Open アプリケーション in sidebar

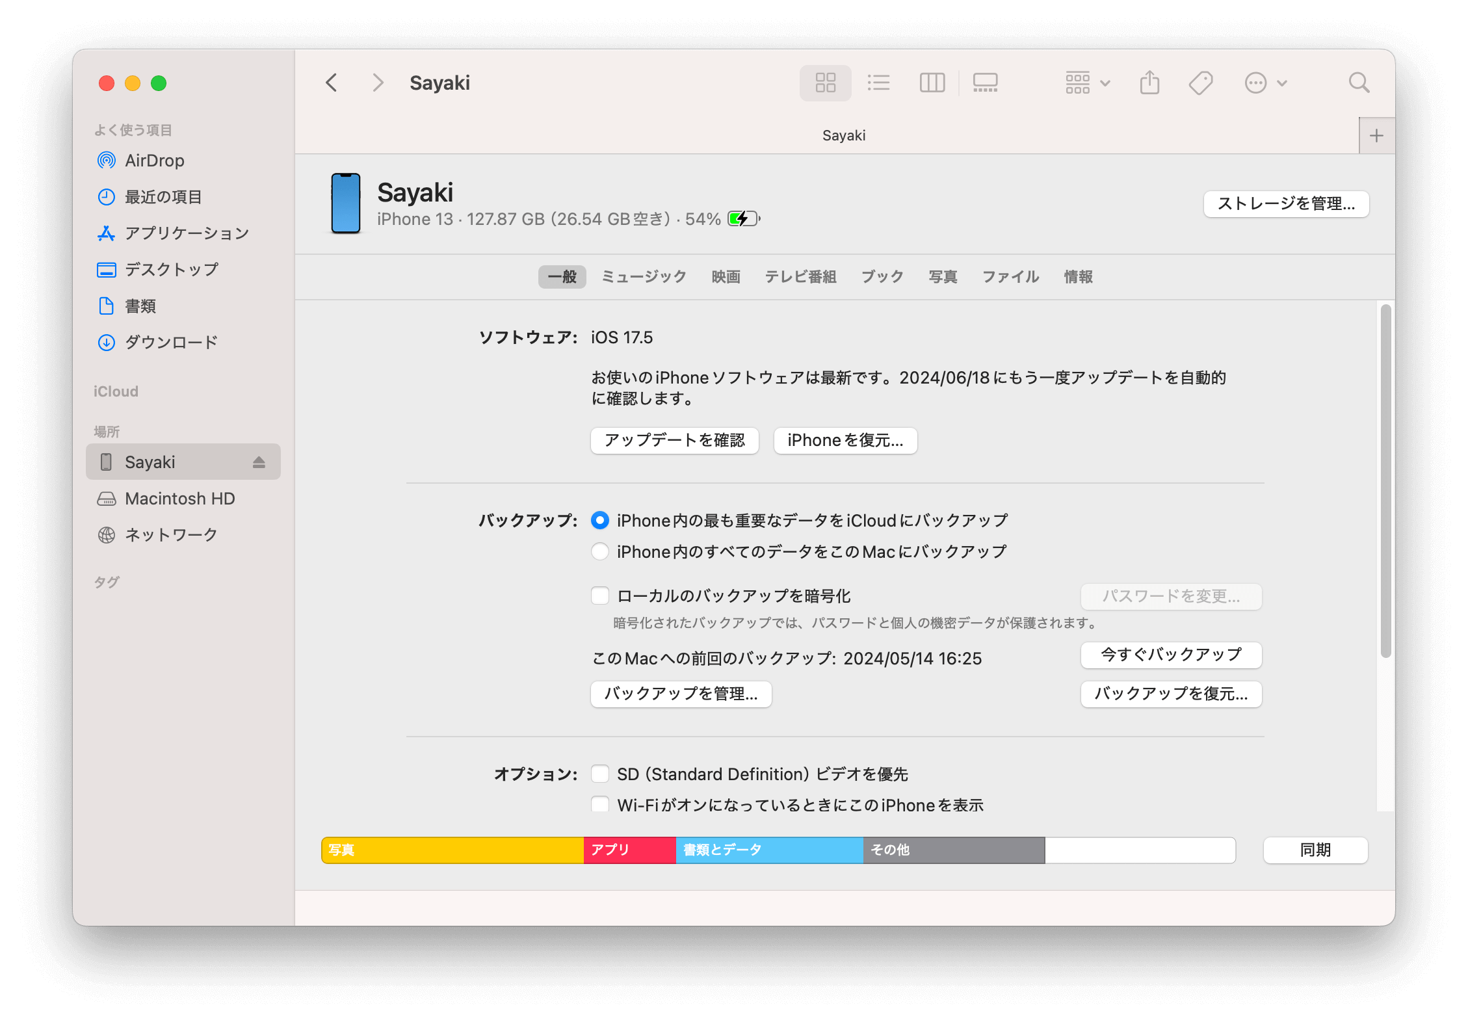[183, 233]
